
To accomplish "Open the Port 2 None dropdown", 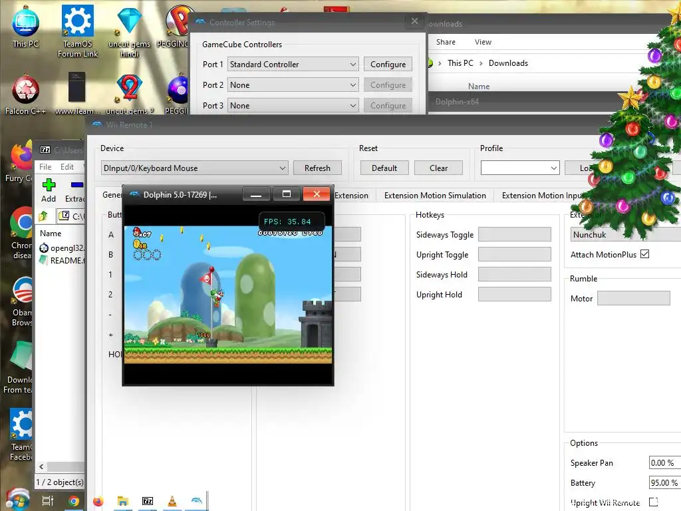I will coord(293,85).
